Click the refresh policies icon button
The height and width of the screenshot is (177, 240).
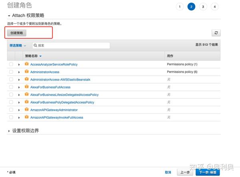(x=216, y=33)
